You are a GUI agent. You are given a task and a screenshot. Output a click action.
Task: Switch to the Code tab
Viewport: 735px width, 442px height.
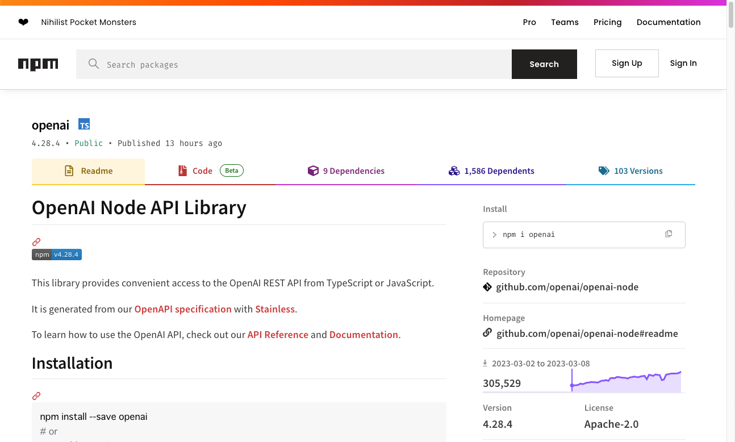point(210,171)
